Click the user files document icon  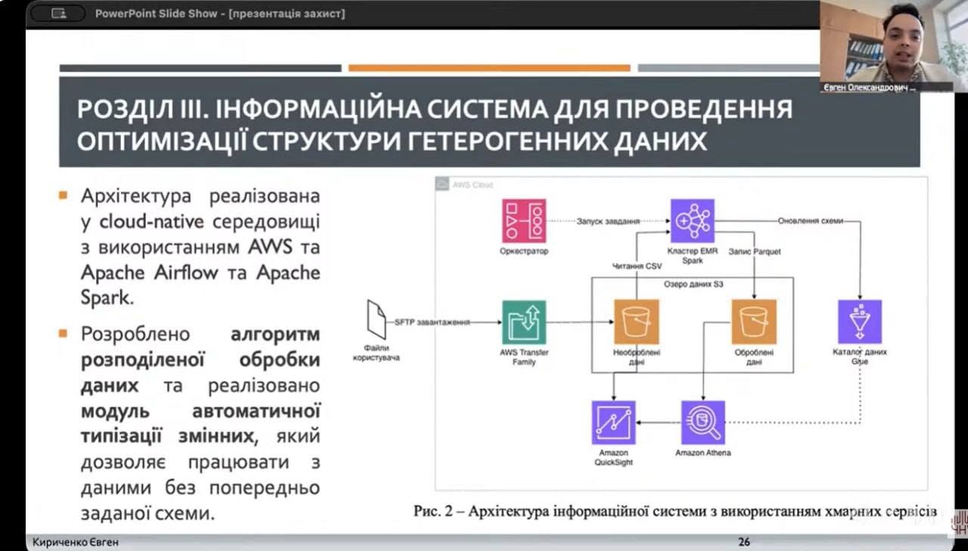pyautogui.click(x=376, y=319)
